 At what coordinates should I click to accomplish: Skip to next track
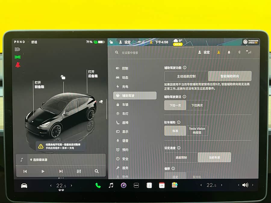(x=61, y=171)
